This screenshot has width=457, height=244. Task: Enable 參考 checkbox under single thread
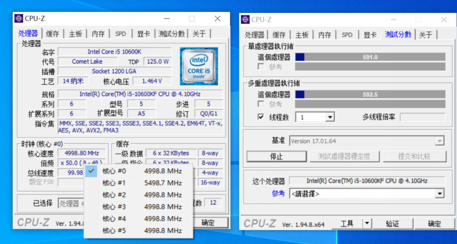[x=261, y=67]
